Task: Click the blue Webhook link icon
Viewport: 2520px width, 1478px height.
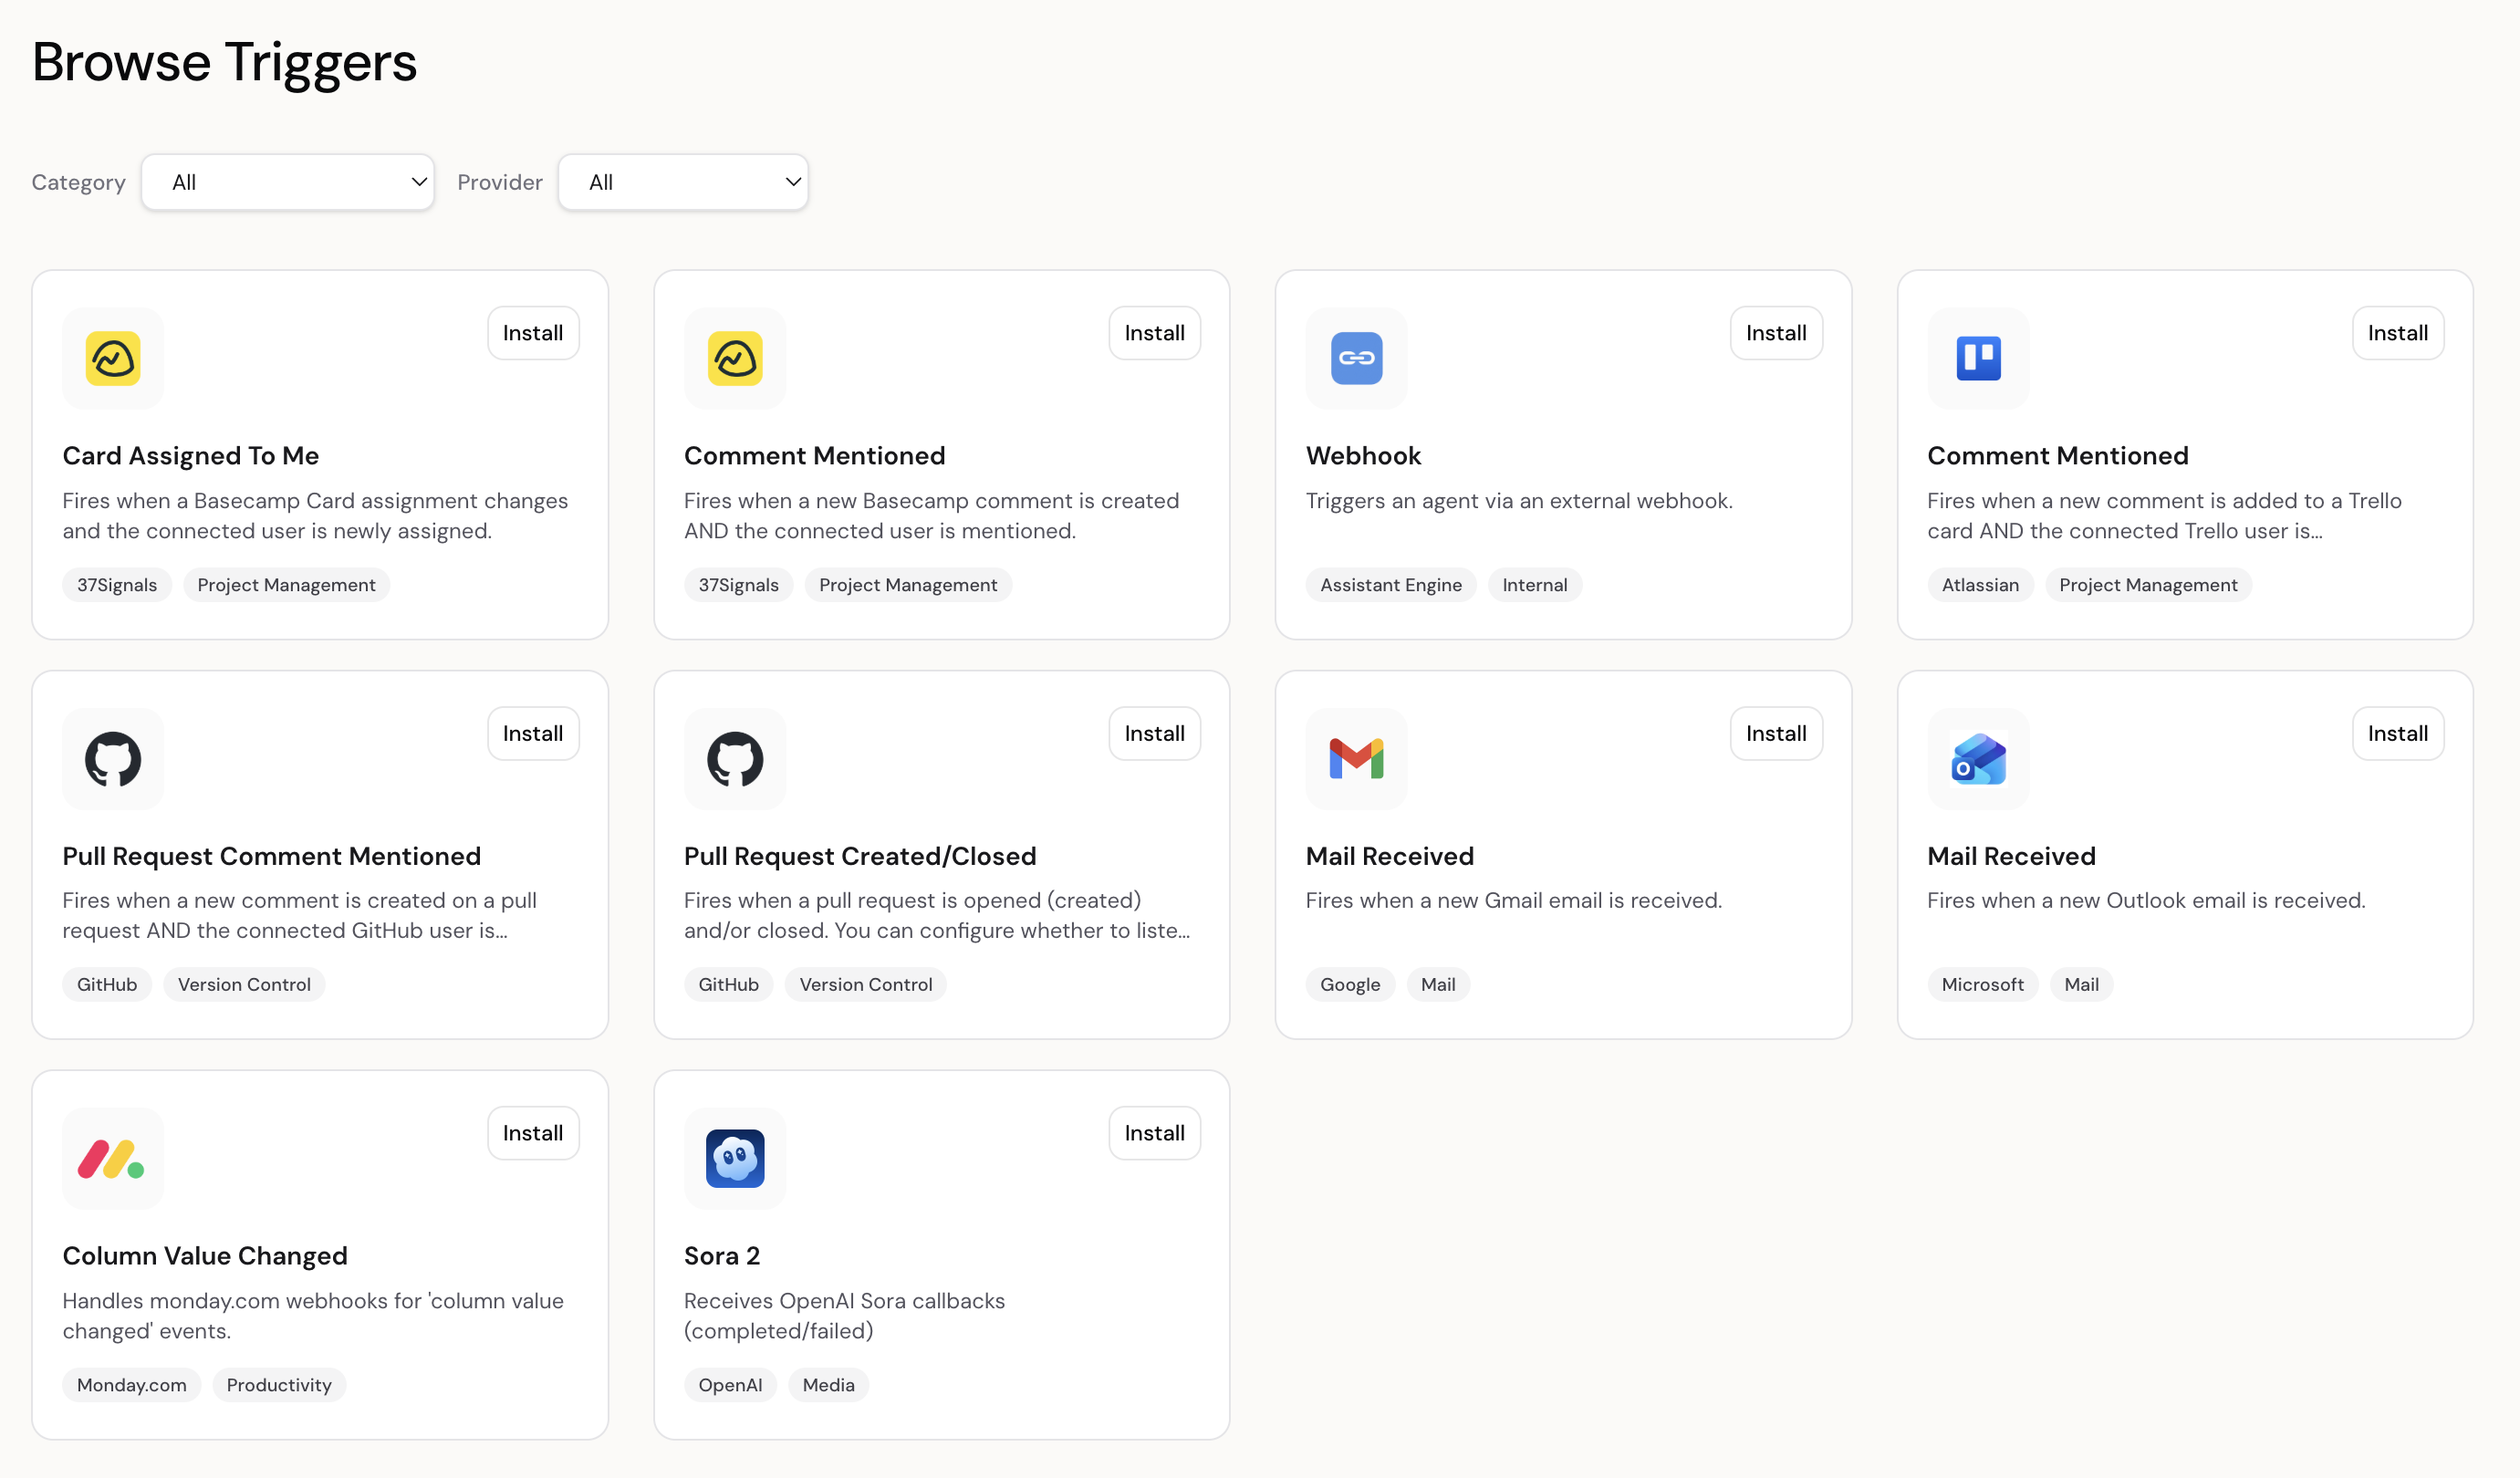Action: (1356, 358)
